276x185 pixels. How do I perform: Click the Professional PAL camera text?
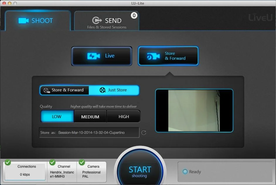point(91,174)
